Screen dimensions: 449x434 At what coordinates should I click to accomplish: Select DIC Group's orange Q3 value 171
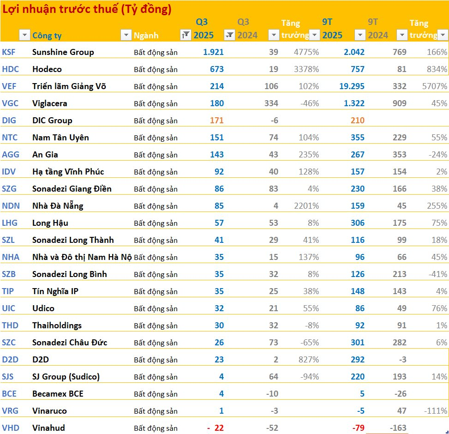(x=216, y=121)
